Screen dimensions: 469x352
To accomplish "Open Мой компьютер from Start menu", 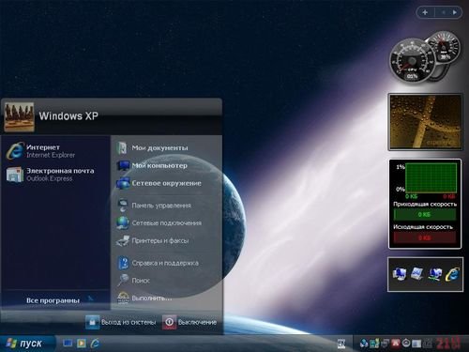I will coord(152,165).
